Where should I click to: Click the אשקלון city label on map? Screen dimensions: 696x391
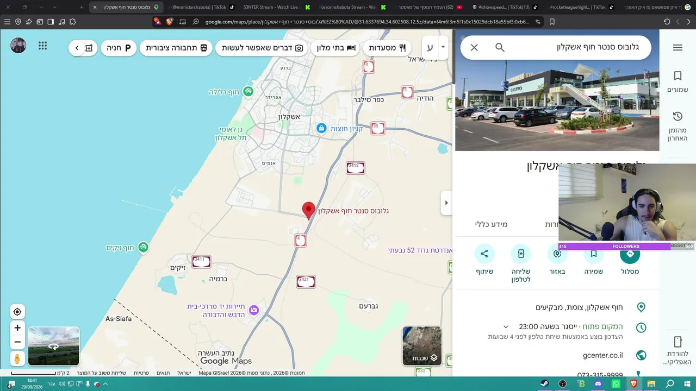click(289, 117)
